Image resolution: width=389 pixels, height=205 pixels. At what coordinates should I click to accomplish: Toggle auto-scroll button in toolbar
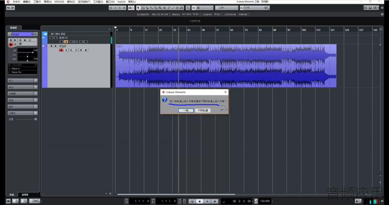pos(130,8)
